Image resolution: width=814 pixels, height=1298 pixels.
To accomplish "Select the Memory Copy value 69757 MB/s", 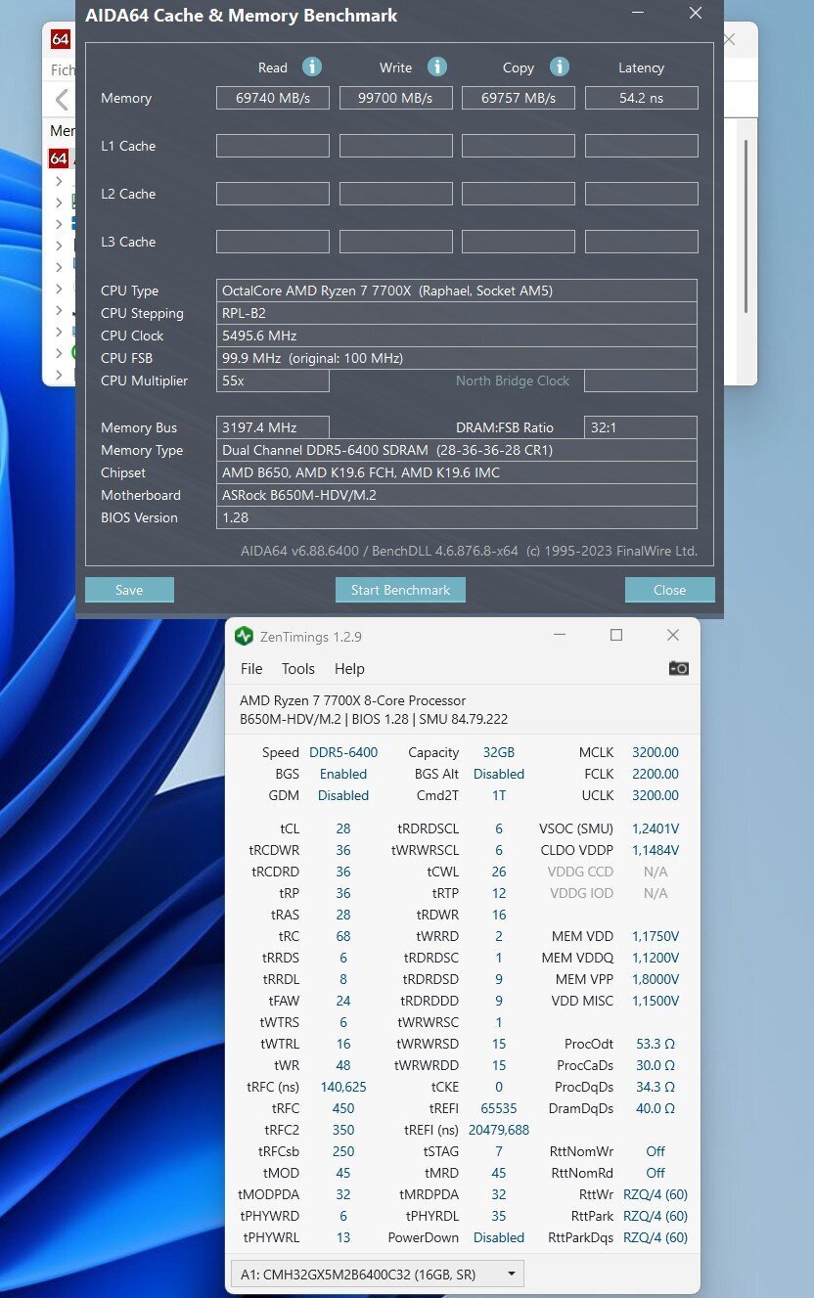I will 519,98.
